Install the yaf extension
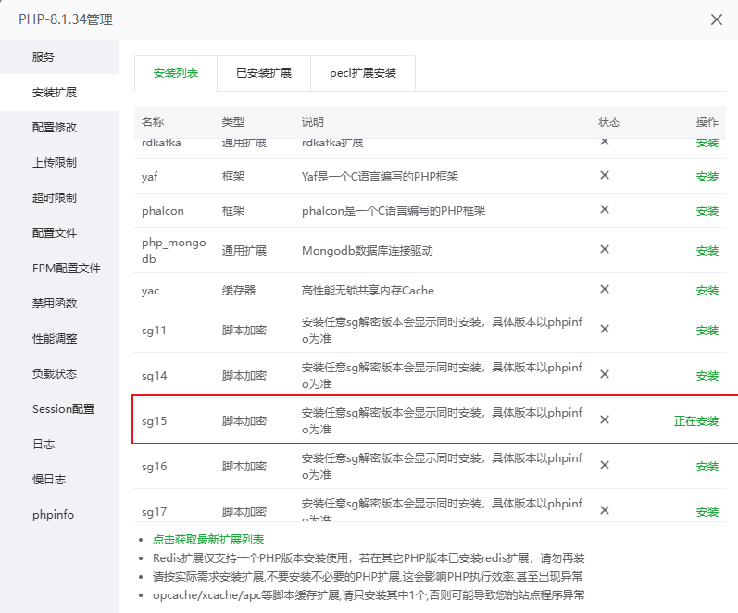 point(707,177)
